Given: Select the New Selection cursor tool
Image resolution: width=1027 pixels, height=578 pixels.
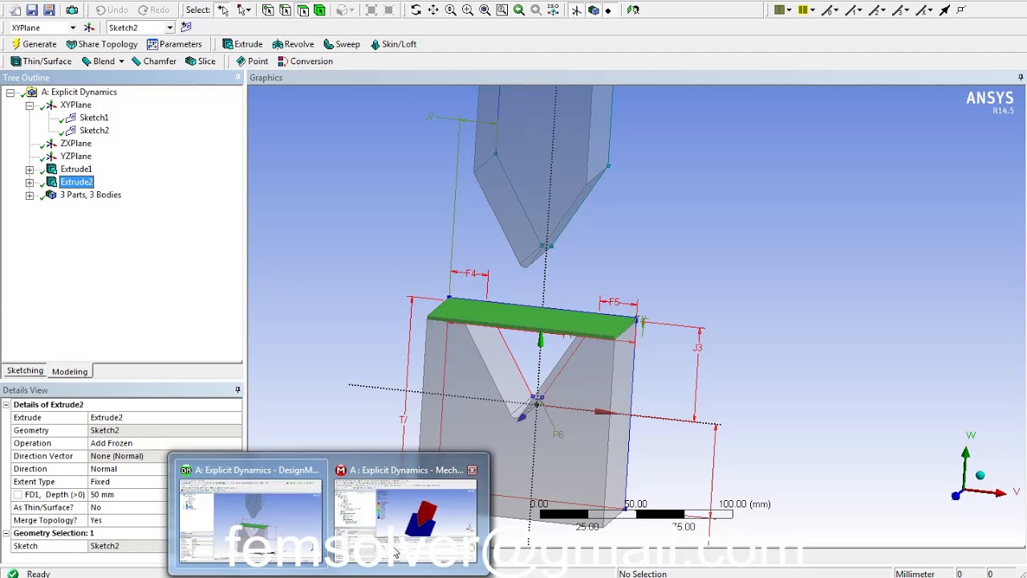Looking at the screenshot, I should (x=223, y=10).
